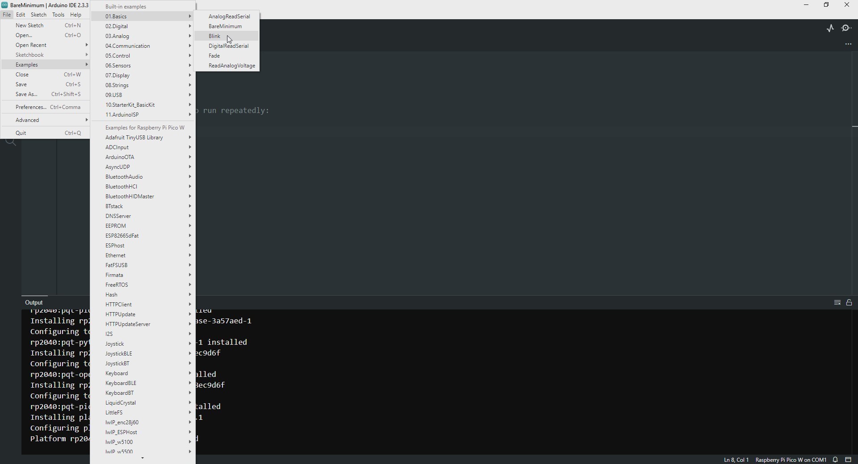
Task: Select Save in the File menu
Action: [46, 84]
